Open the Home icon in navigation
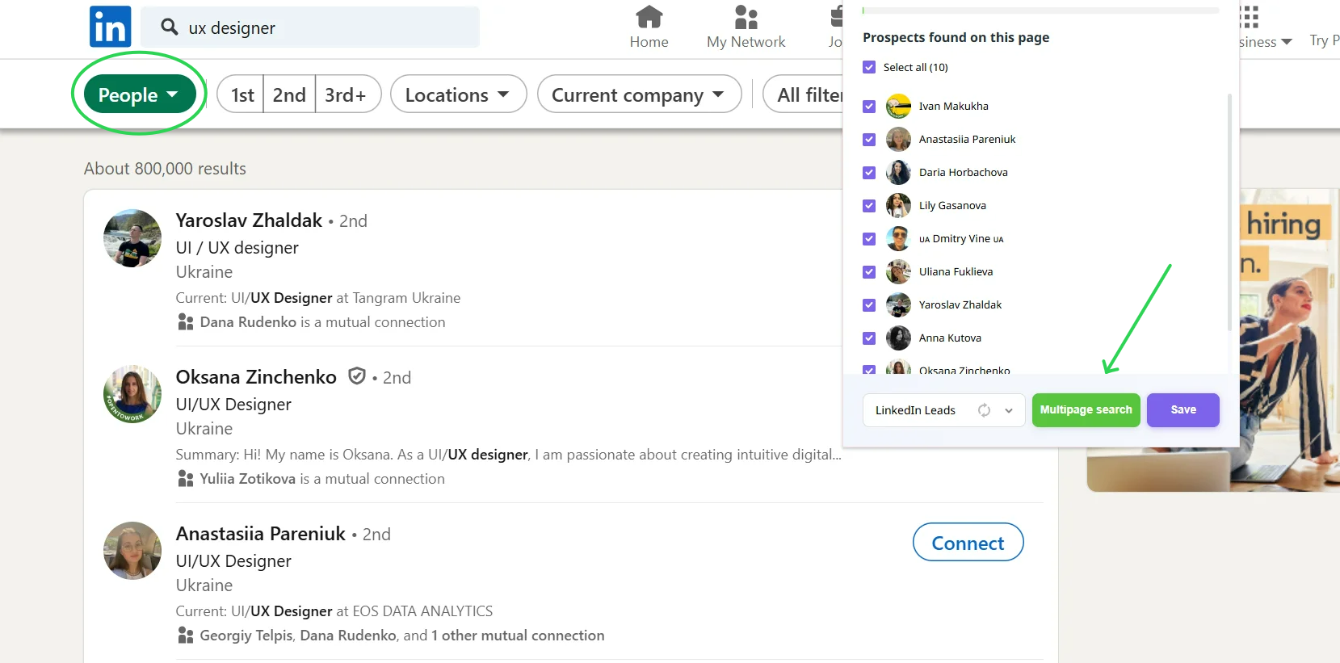This screenshot has width=1340, height=663. (649, 16)
